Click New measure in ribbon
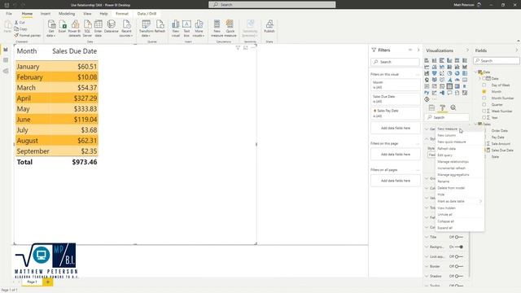 217,28
